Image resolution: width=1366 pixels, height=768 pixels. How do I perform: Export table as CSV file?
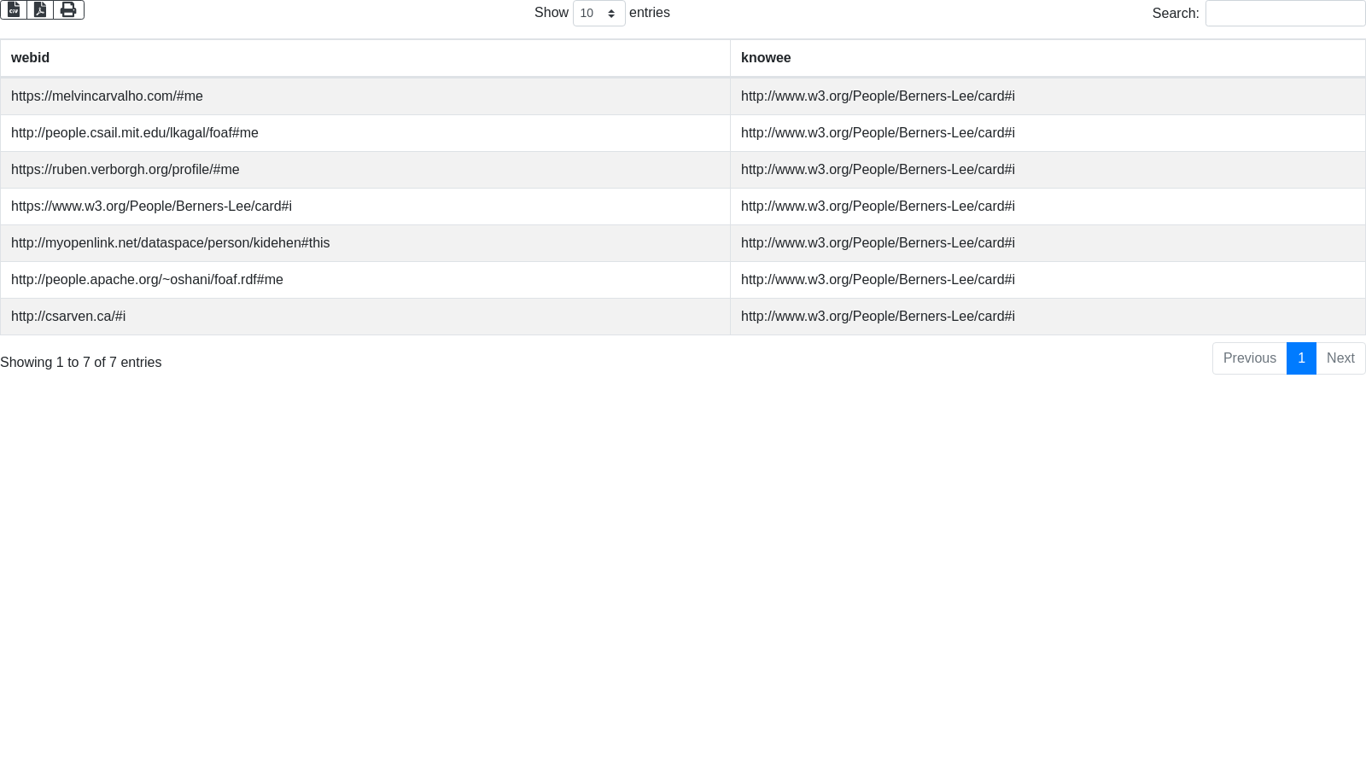[14, 10]
